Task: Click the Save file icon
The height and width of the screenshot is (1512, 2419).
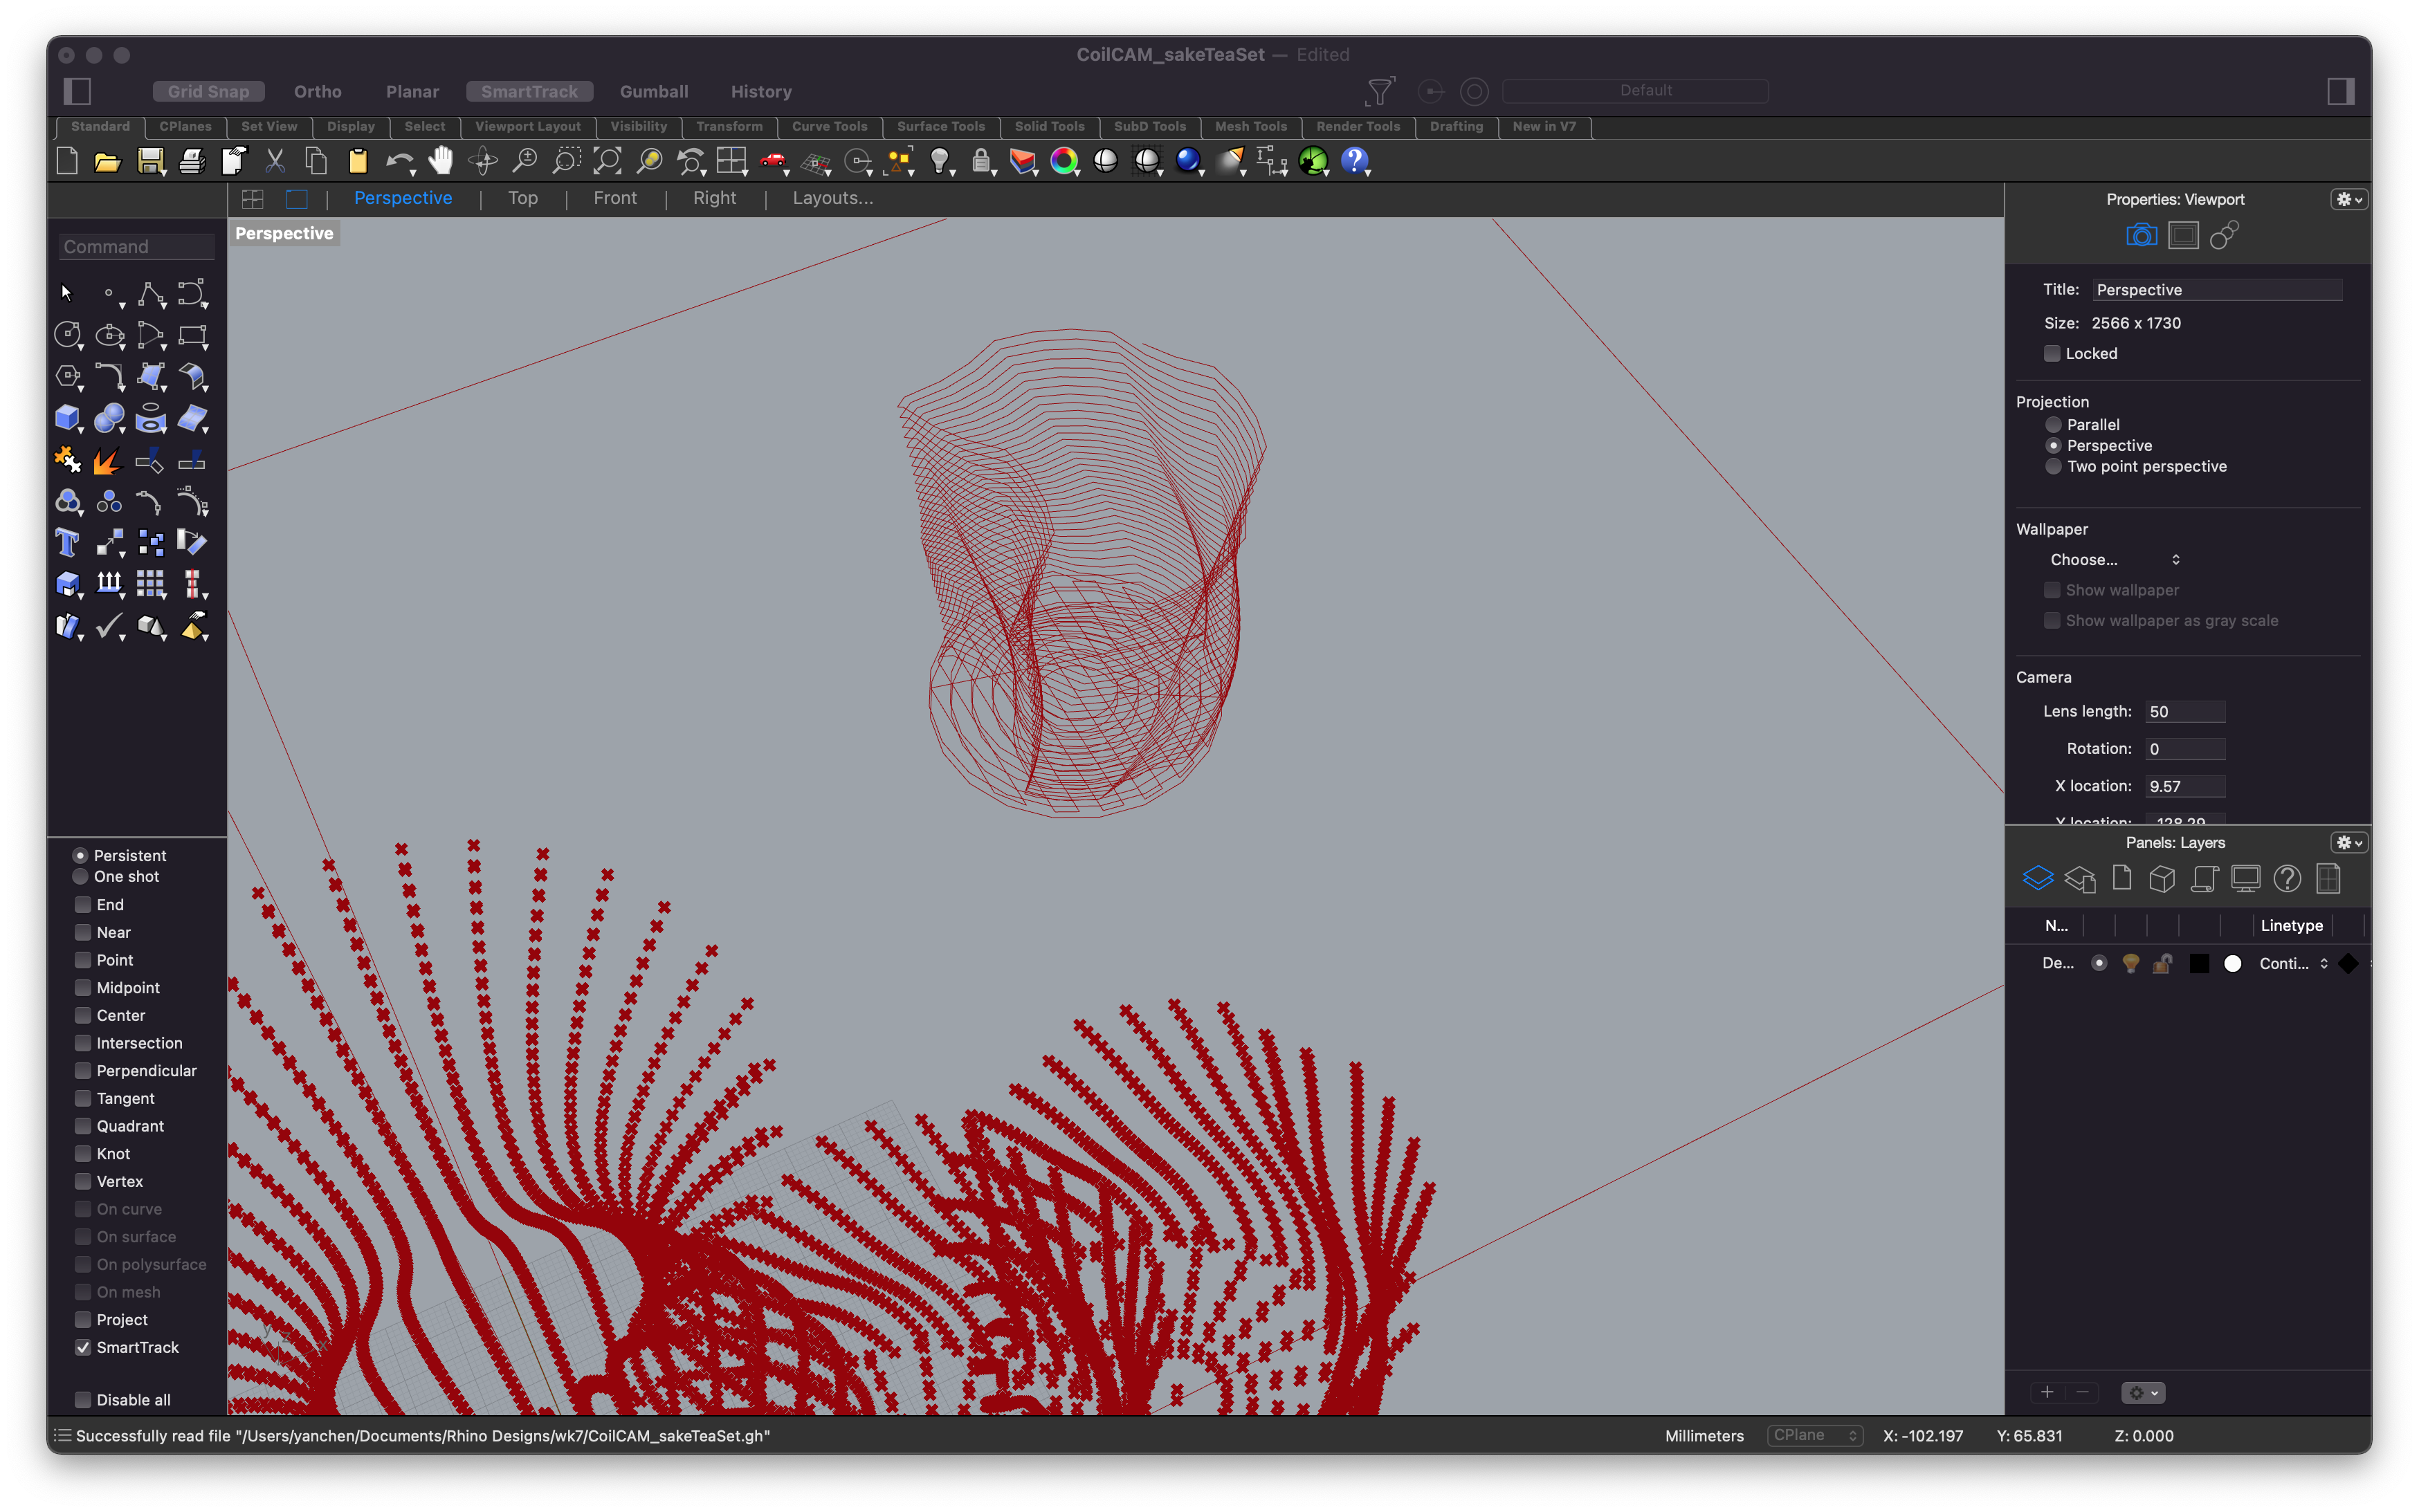Action: (150, 160)
